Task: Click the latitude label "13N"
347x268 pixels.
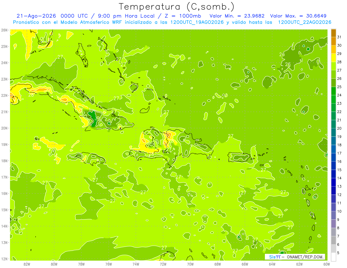Action: [x=5, y=242]
